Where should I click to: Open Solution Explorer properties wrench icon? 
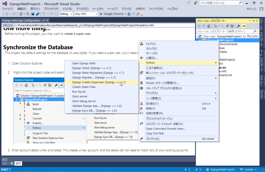[238, 26]
